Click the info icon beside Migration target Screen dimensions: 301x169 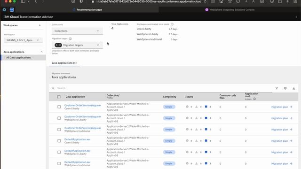coord(70,38)
